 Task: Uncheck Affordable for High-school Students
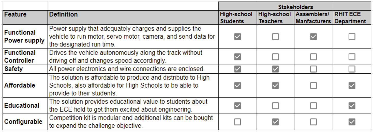point(237,86)
